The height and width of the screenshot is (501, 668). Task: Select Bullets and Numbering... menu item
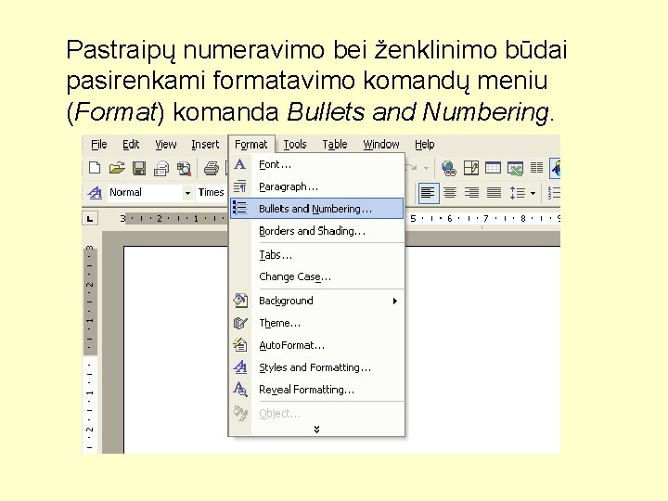316,209
